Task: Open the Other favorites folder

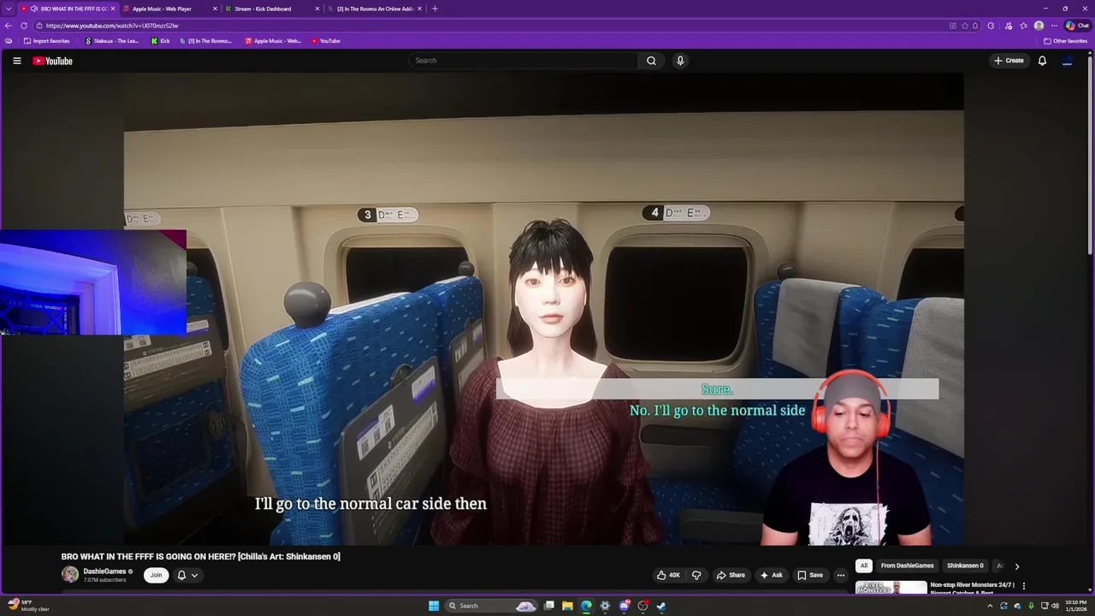Action: point(1066,41)
